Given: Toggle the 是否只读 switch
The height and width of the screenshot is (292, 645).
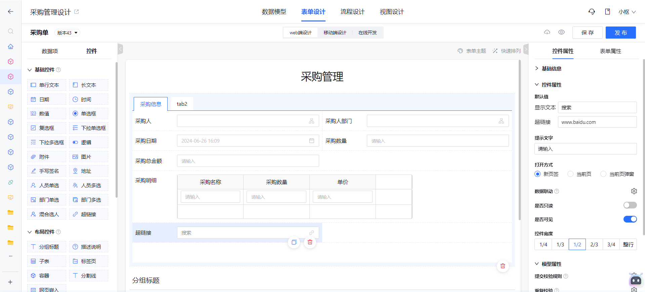Looking at the screenshot, I should (x=630, y=205).
